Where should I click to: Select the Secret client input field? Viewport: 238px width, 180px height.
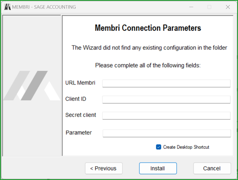[x=166, y=115]
